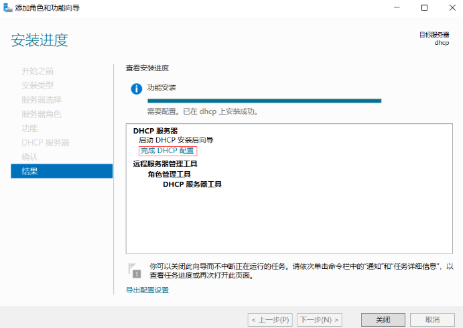Select the 结果 step in sidebar
463x328 pixels.
pos(62,171)
